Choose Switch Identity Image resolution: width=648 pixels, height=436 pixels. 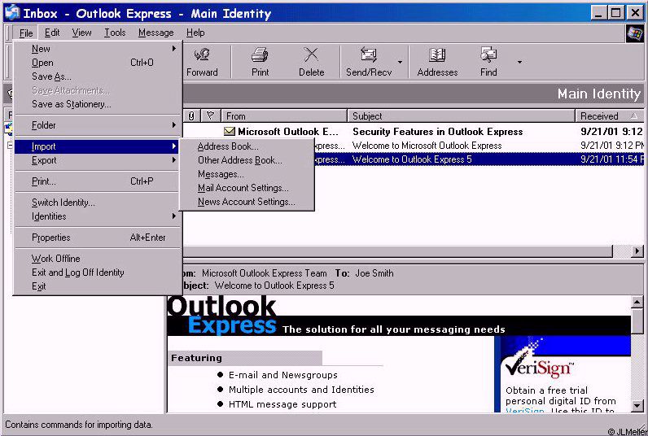coord(97,203)
